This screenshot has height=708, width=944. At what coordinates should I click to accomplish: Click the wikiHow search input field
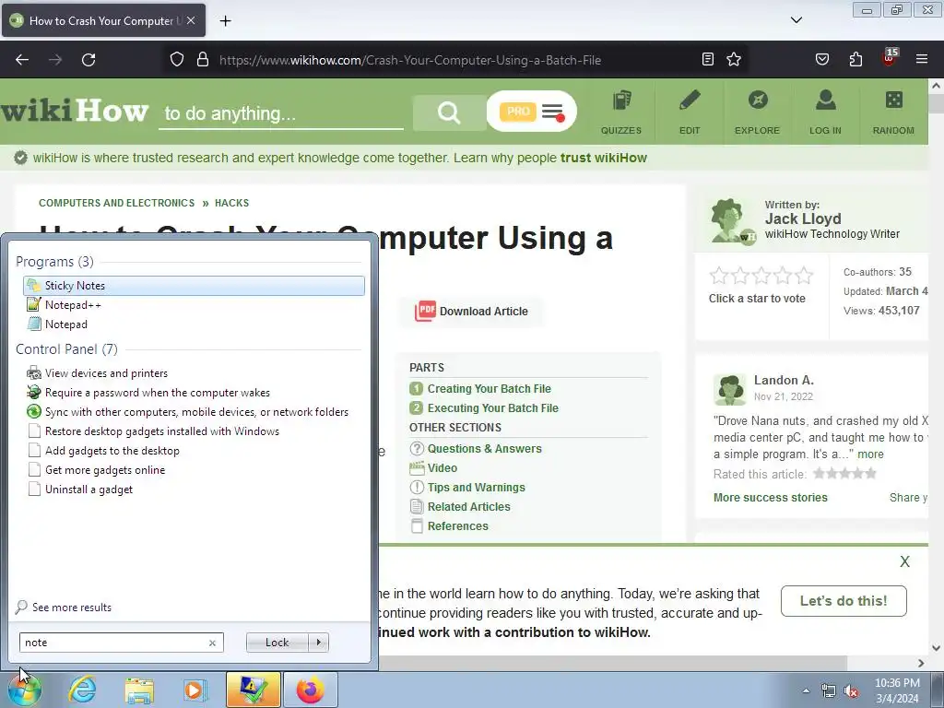pyautogui.click(x=280, y=113)
